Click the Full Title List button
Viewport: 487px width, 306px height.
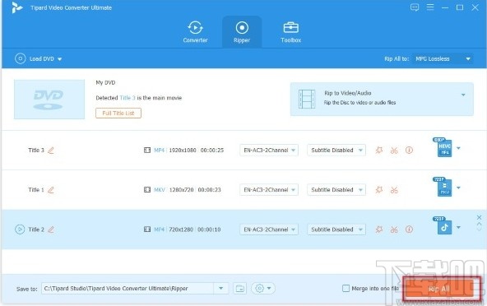coord(118,113)
